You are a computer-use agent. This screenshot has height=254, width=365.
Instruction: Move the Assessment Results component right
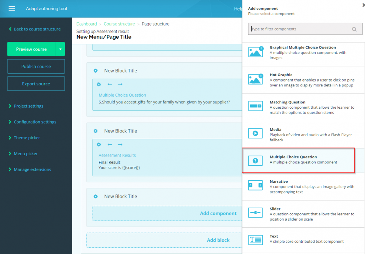click(120, 145)
